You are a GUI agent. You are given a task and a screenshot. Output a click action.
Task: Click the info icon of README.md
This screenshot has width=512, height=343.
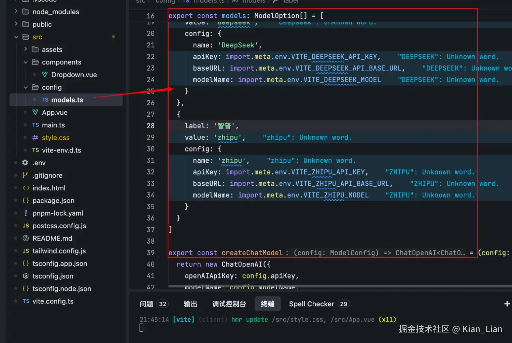coord(26,238)
